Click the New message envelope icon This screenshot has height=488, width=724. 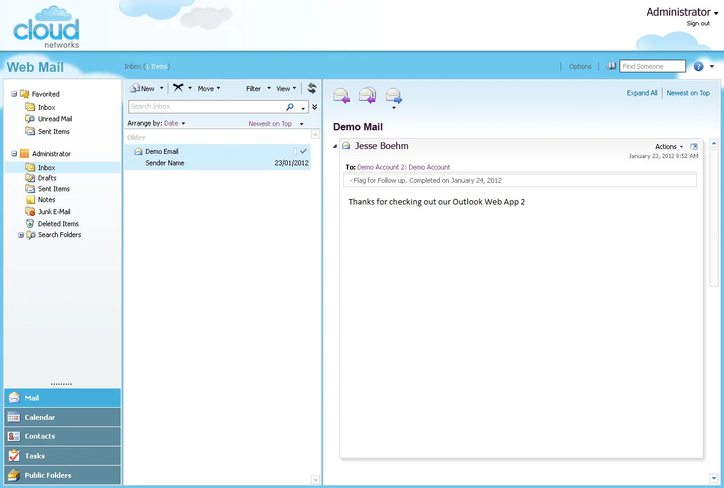pos(135,89)
